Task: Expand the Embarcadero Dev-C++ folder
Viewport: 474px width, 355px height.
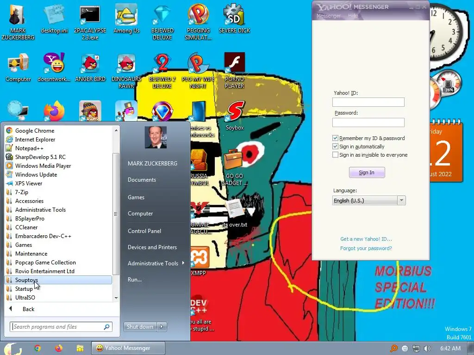Action: 58,236
